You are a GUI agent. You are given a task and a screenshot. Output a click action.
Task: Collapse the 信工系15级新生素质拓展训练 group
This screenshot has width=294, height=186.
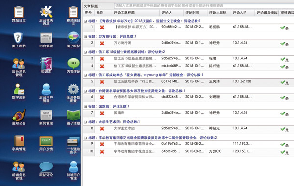[85, 52]
